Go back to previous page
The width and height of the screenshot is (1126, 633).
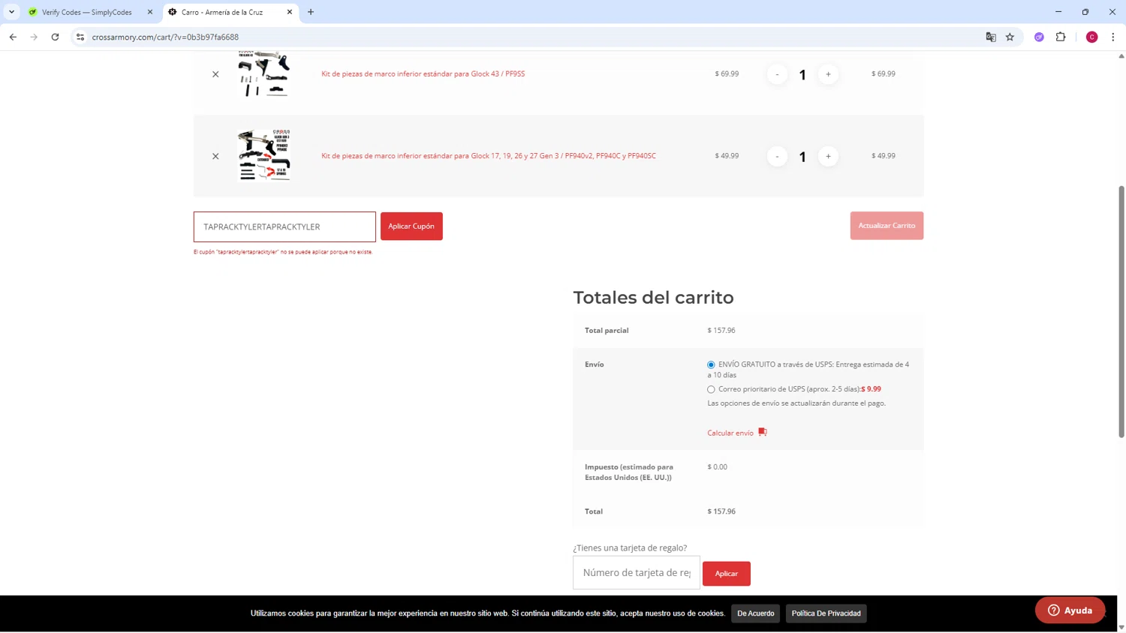pyautogui.click(x=13, y=37)
